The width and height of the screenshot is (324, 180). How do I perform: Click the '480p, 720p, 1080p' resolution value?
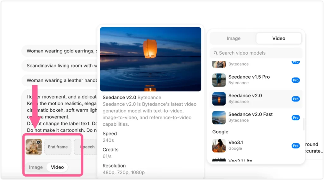click(x=124, y=172)
